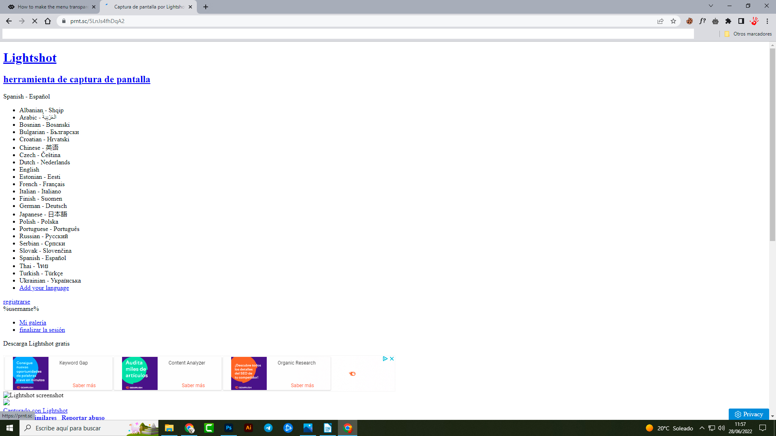This screenshot has width=776, height=436.
Task: Click 'Saber más' under Keyword Gap
Action: pyautogui.click(x=84, y=386)
